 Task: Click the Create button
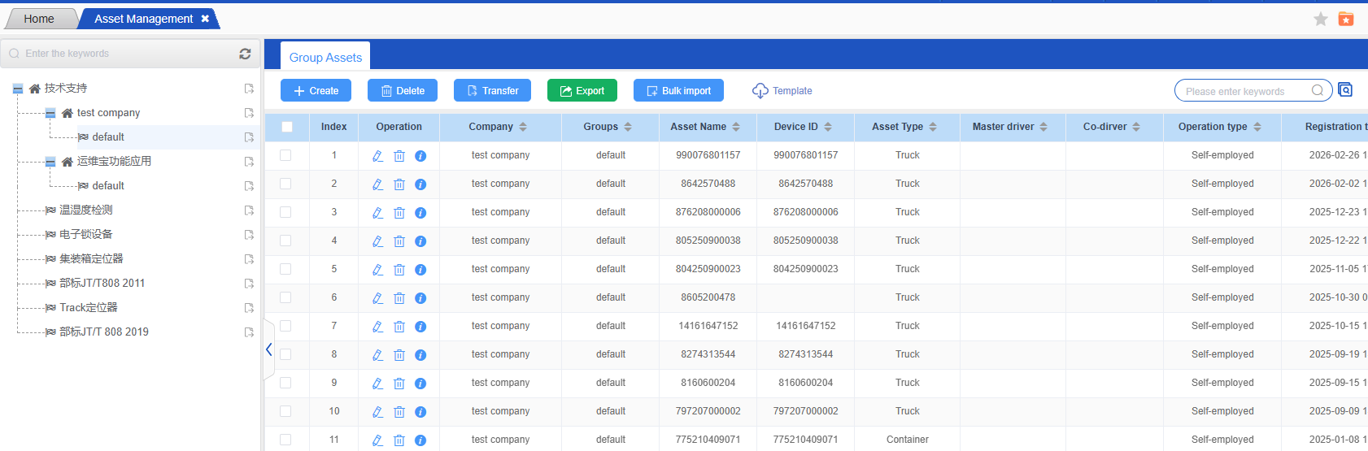click(x=316, y=91)
